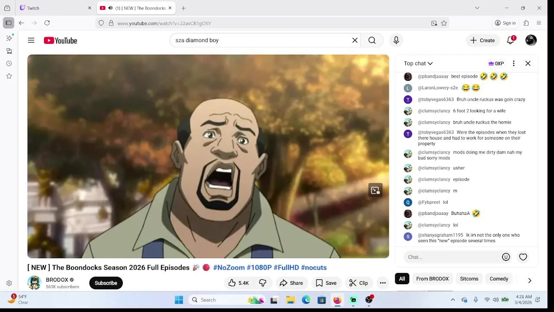Open the browser extensions icon
554x312 pixels.
(x=526, y=23)
